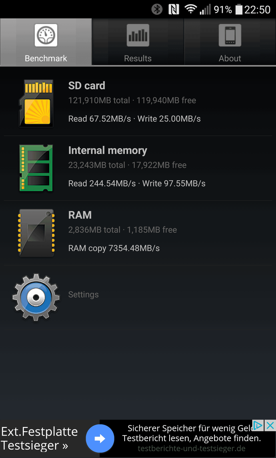Tap the AdChoices triangle icon

(258, 426)
